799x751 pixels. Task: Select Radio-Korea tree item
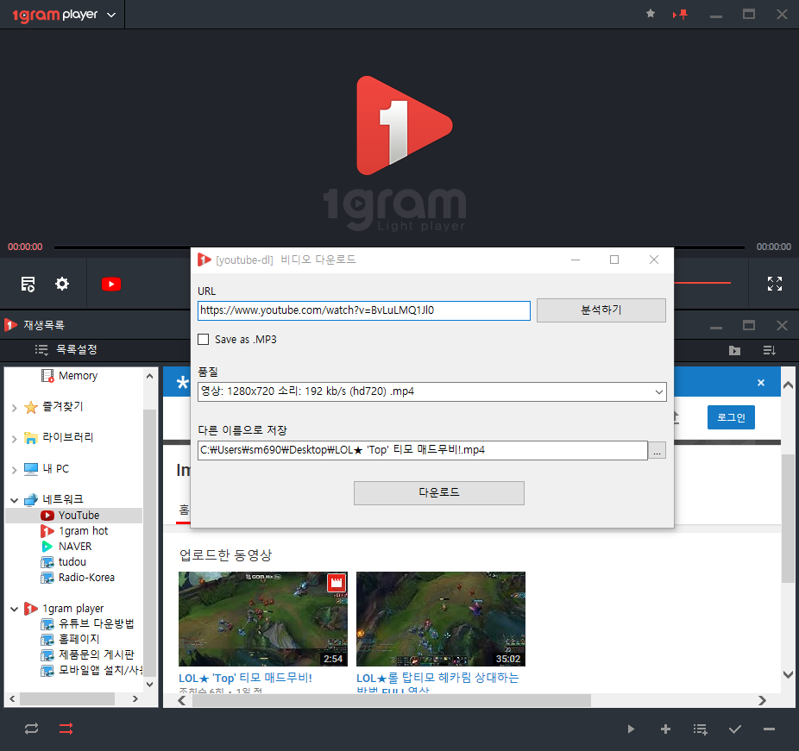[86, 578]
